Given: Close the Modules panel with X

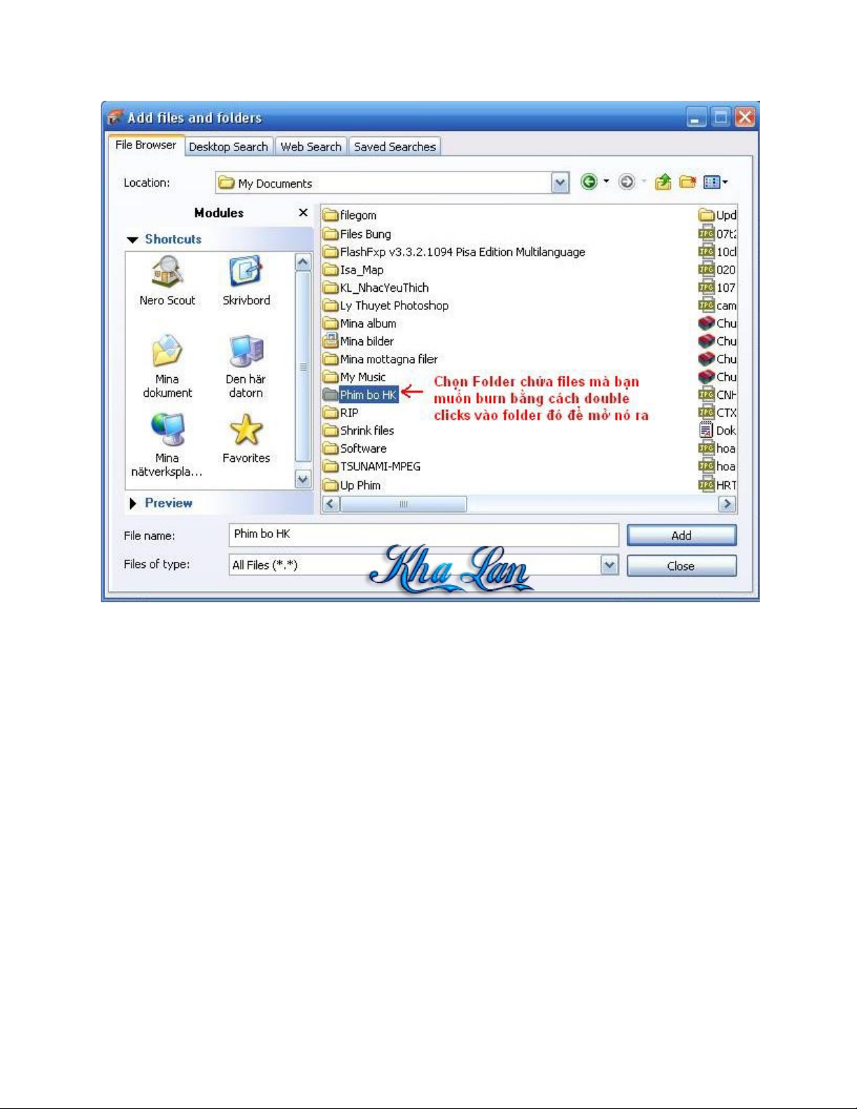Looking at the screenshot, I should coord(303,213).
